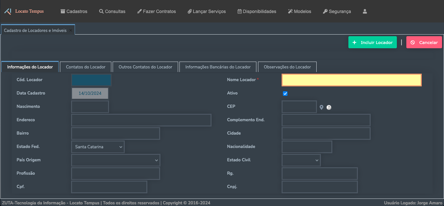The image size is (444, 206).
Task: Open the Disponibilidades calendar menu
Action: [x=257, y=11]
